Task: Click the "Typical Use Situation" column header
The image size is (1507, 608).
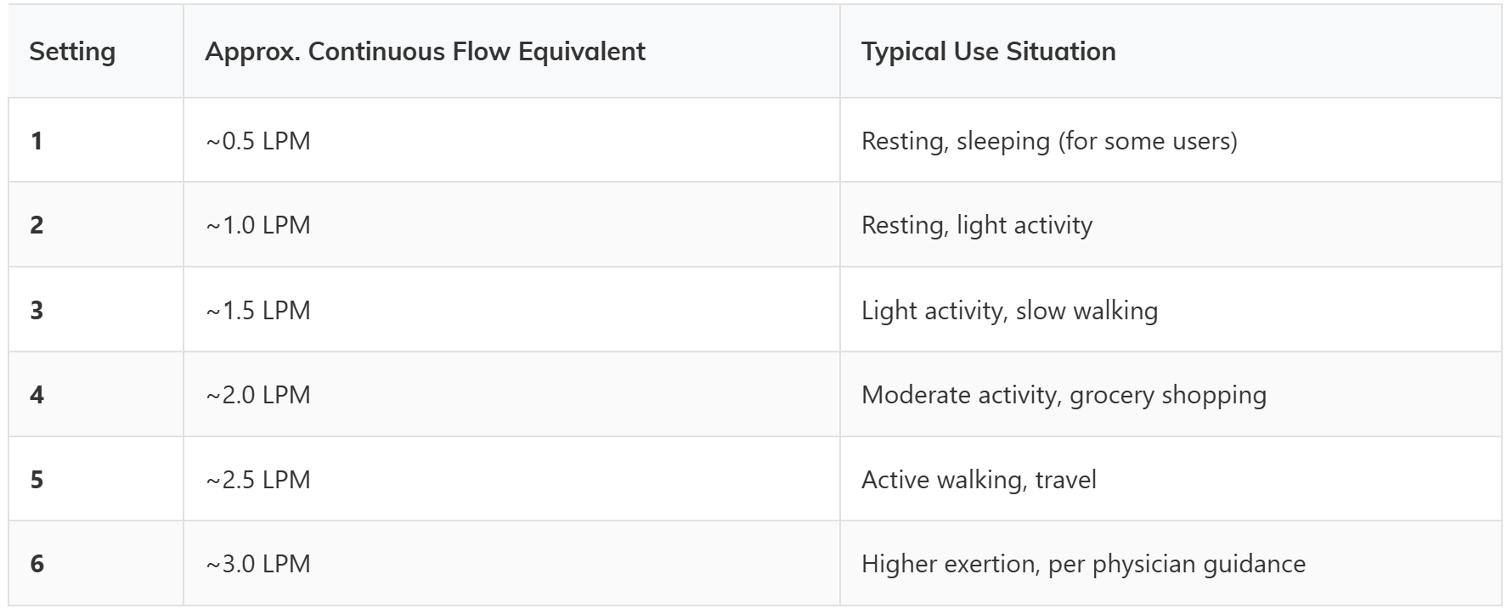Action: [x=988, y=52]
